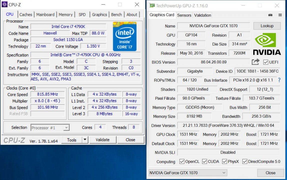Click the Threads value 8
Image resolution: width=287 pixels, height=180 pixels.
(x=134, y=127)
